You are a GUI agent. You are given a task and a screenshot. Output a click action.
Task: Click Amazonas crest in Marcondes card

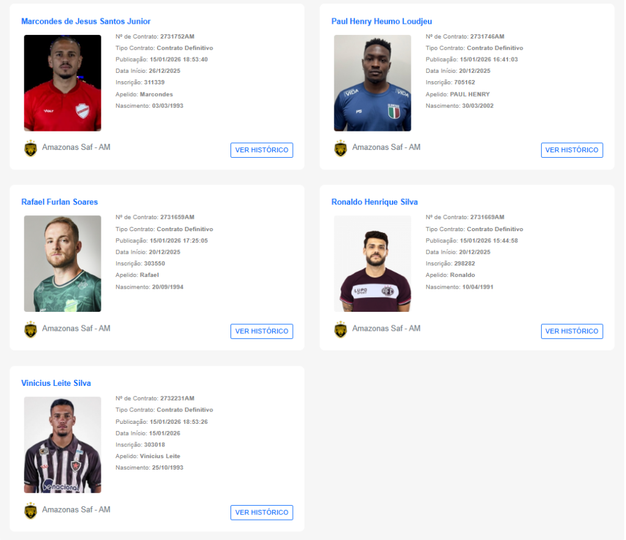[31, 148]
